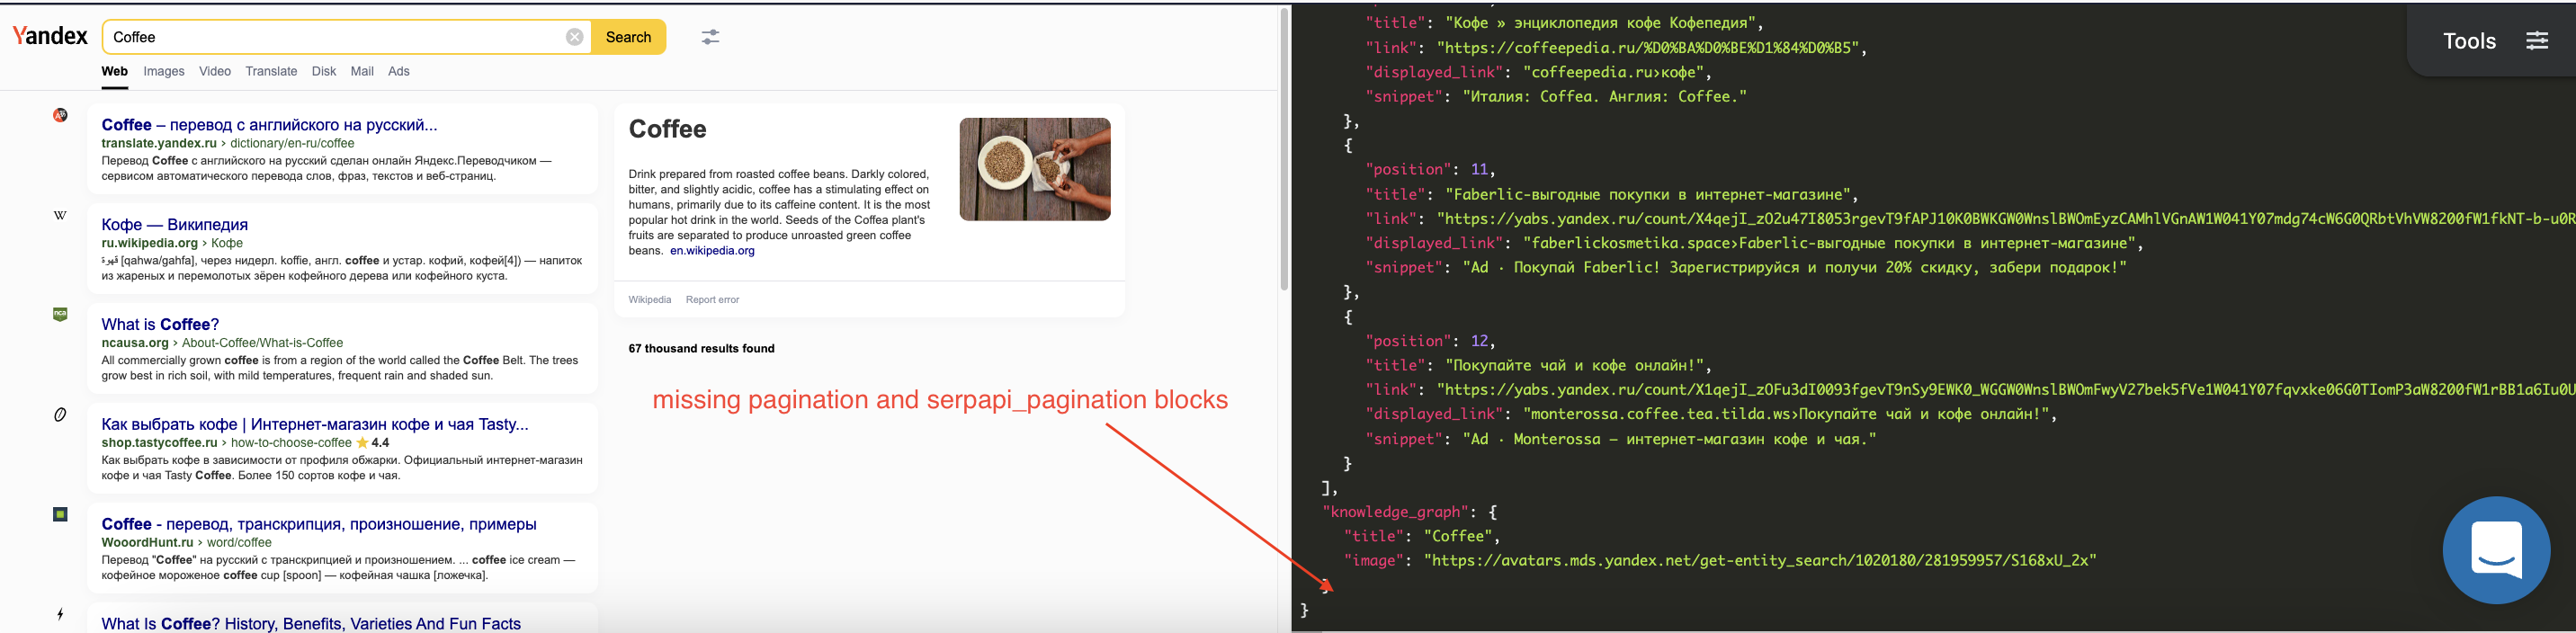Viewport: 2576px width, 633px height.
Task: Open the Tools menu icon
Action: click(x=2537, y=41)
